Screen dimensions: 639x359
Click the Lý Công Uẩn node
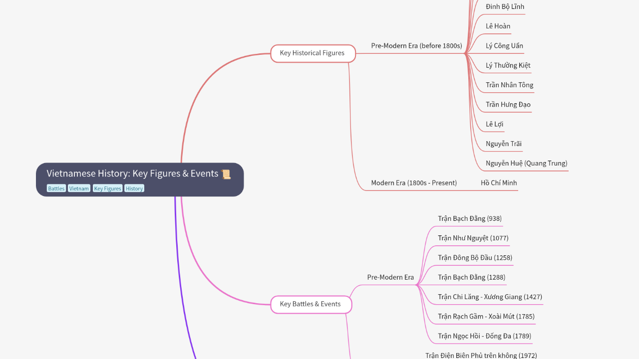point(504,46)
